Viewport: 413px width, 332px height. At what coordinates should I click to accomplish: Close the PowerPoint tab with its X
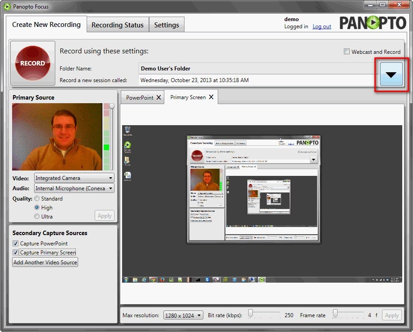(158, 97)
